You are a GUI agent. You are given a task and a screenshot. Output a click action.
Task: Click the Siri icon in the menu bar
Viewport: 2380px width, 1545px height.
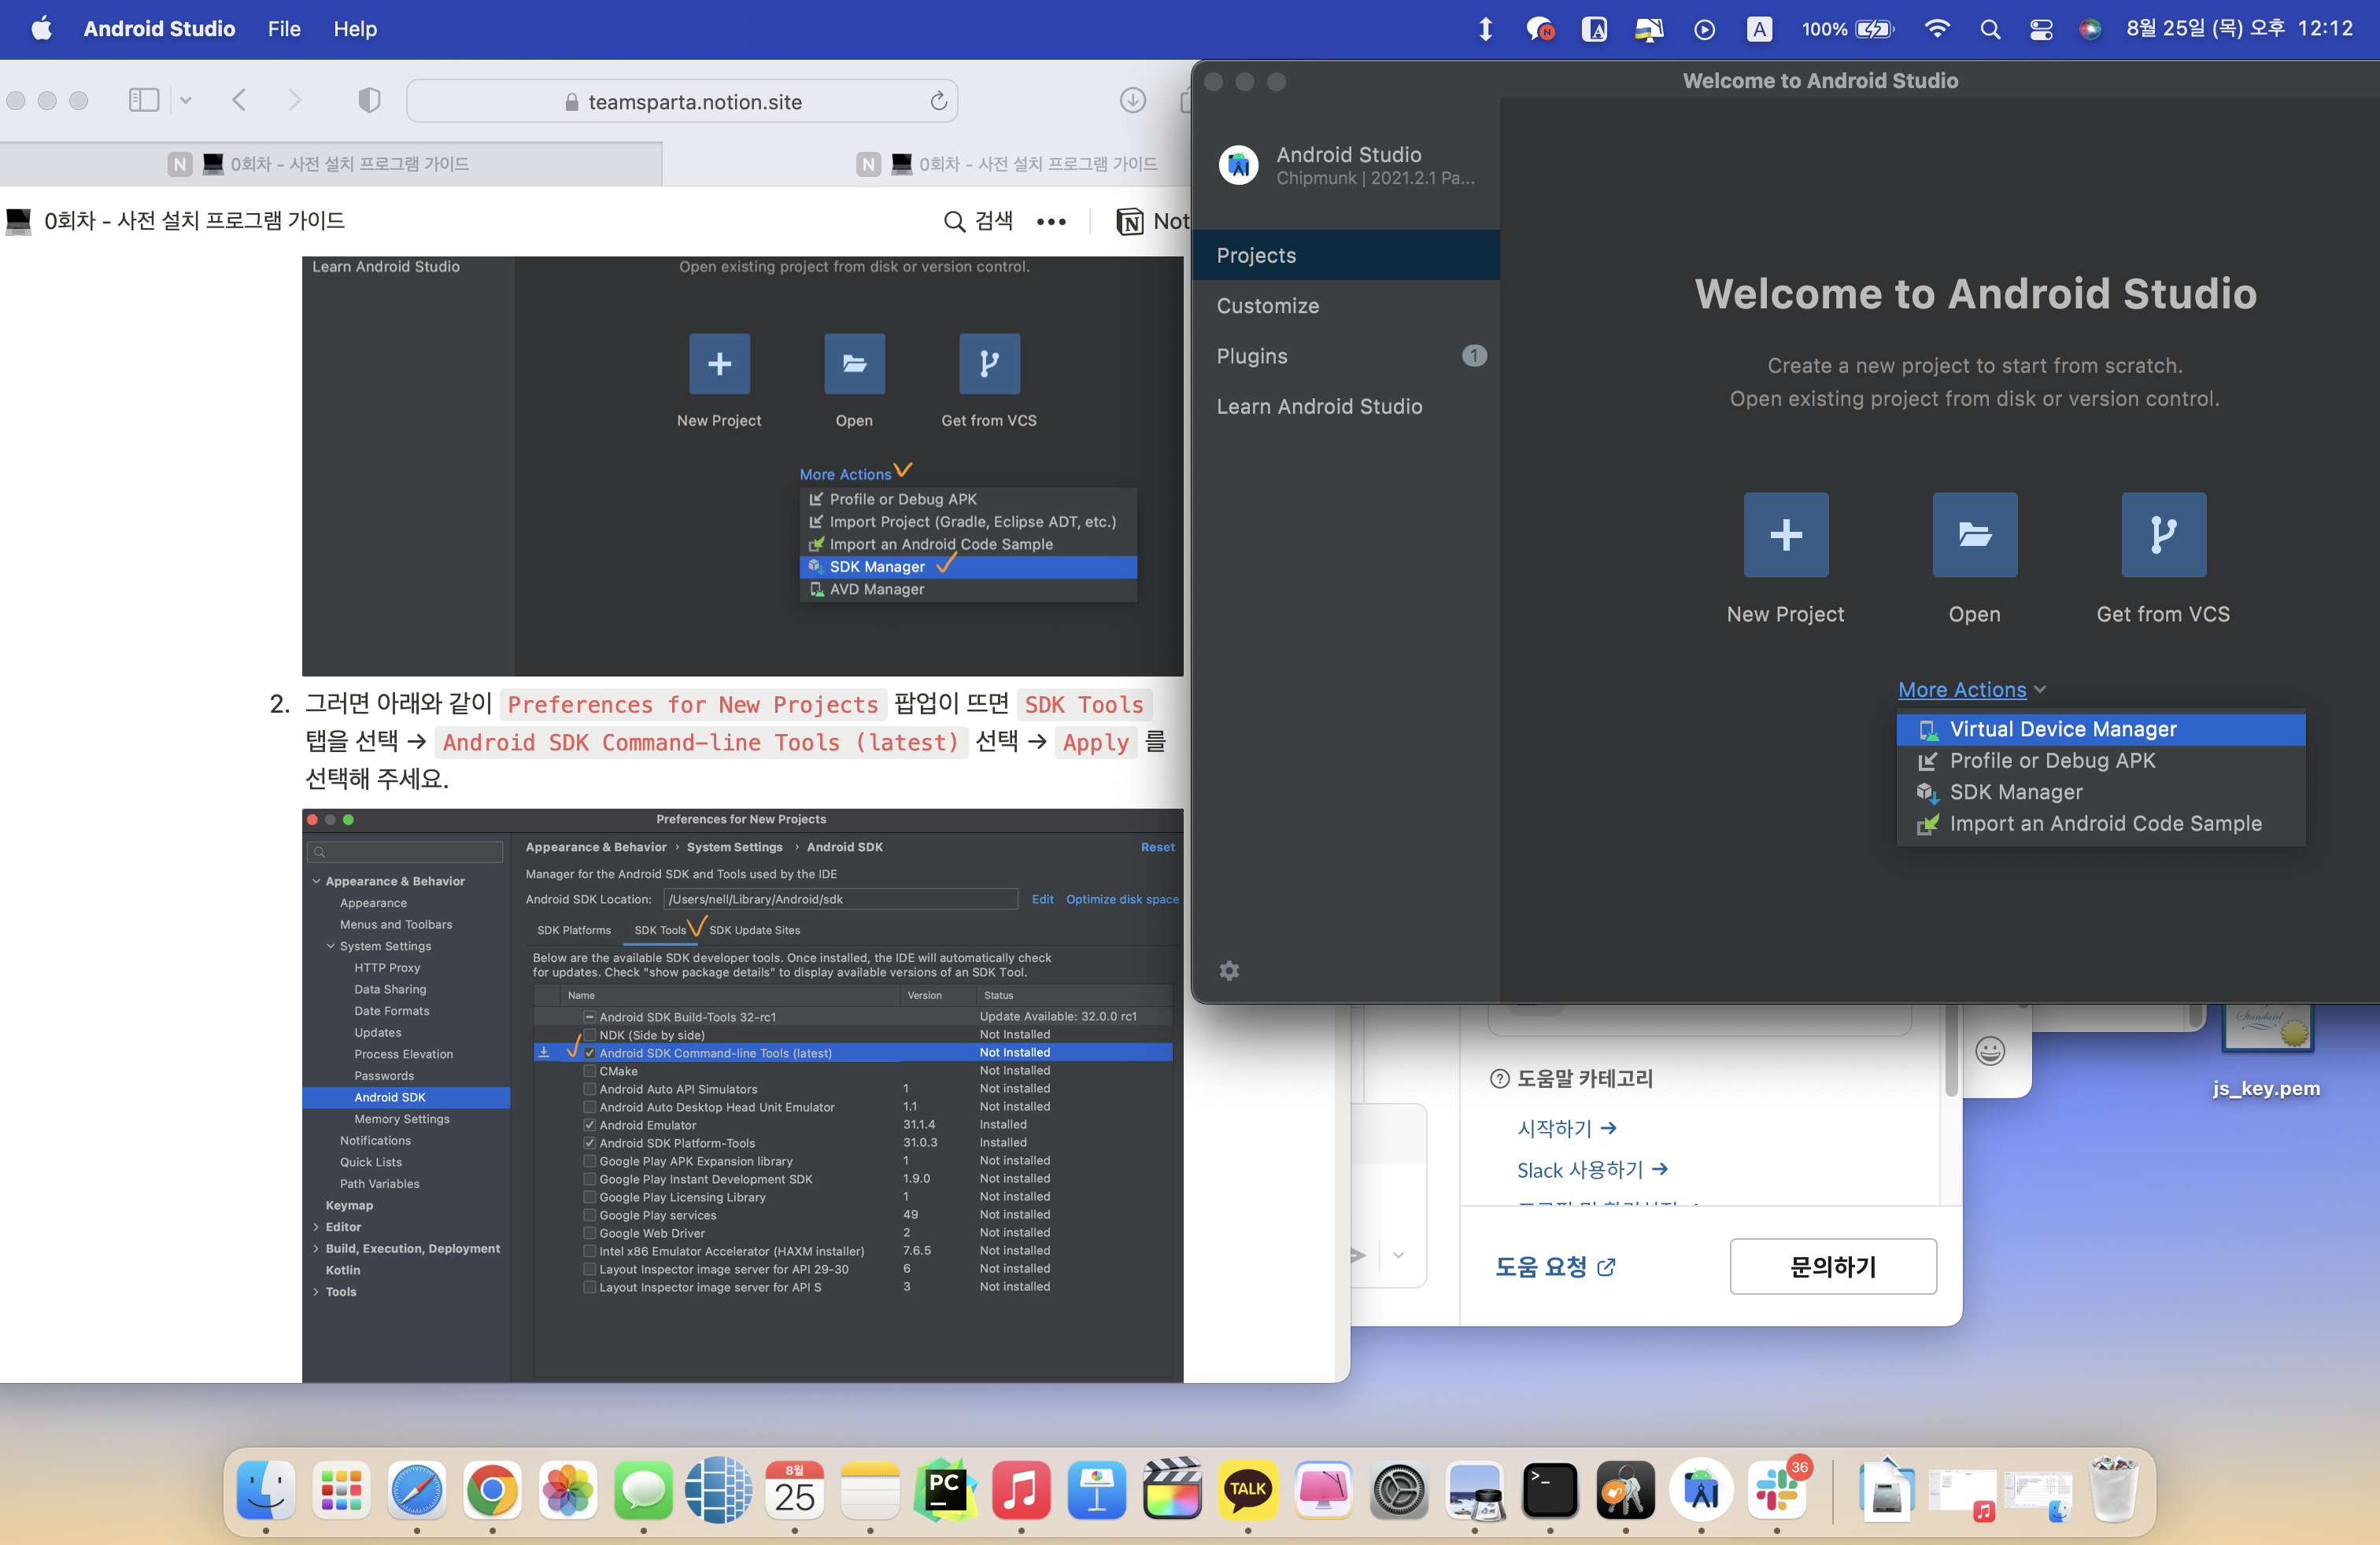click(2090, 29)
